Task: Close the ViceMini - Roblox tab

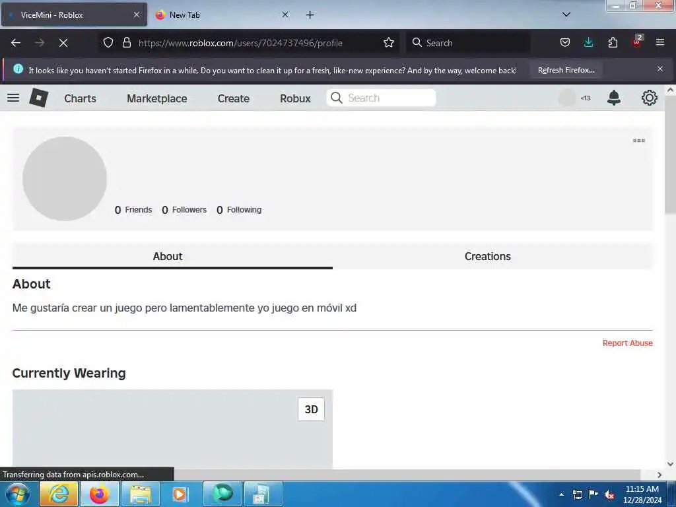Action: point(137,15)
